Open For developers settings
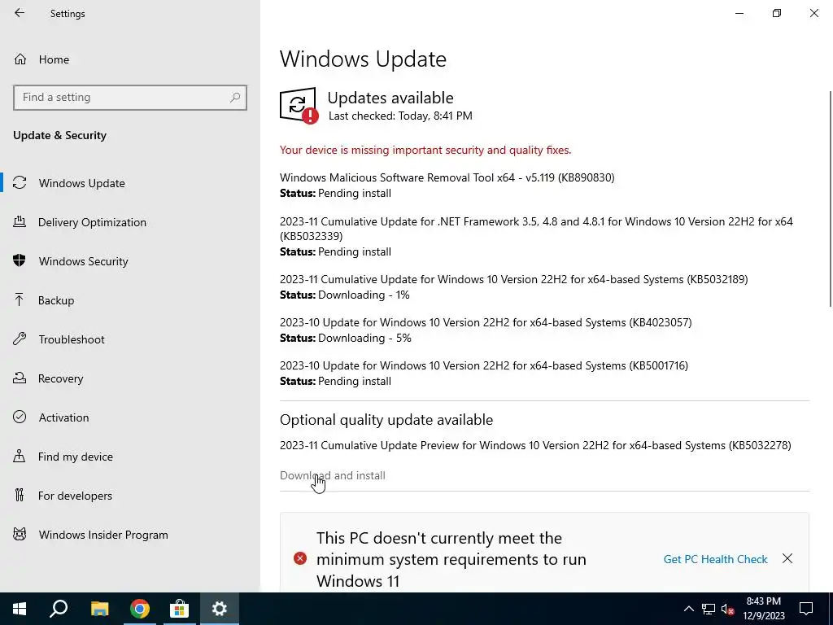Image resolution: width=833 pixels, height=625 pixels. pos(75,496)
